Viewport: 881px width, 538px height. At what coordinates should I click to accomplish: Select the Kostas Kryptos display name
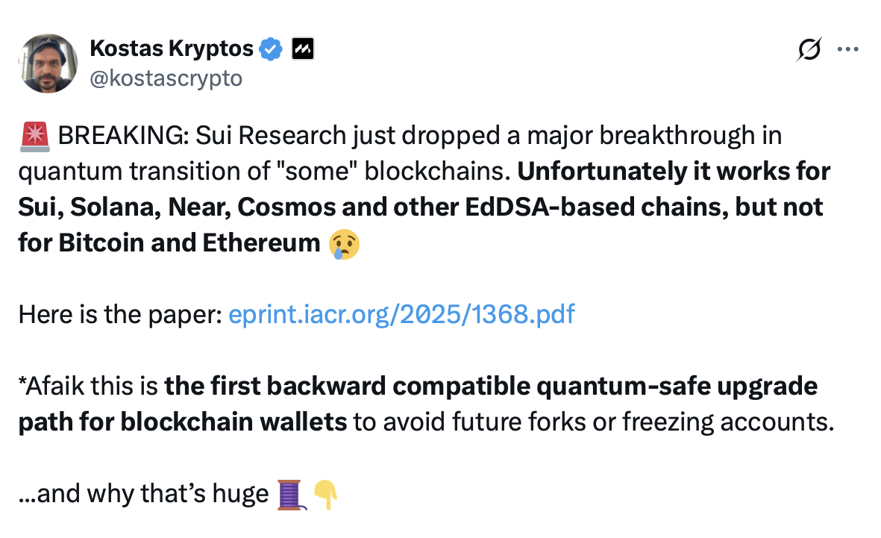tap(172, 48)
